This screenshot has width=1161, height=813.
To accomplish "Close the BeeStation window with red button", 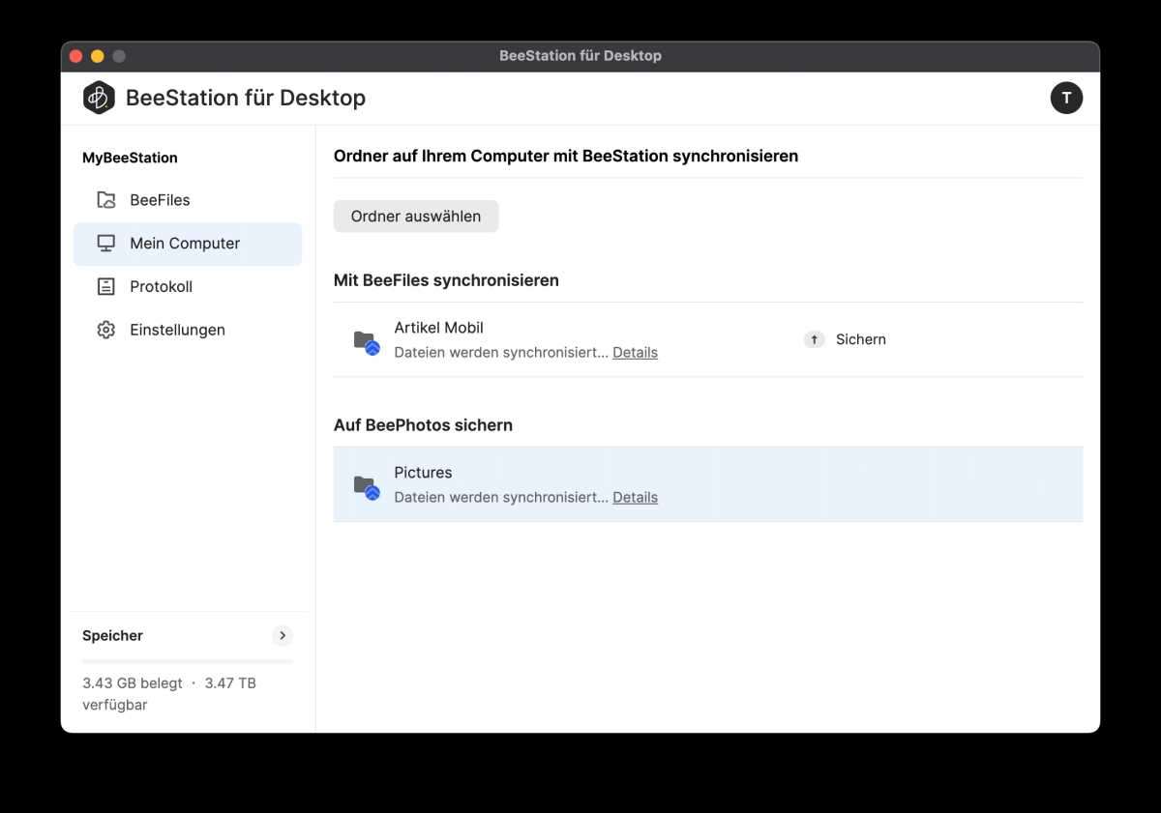I will click(76, 56).
